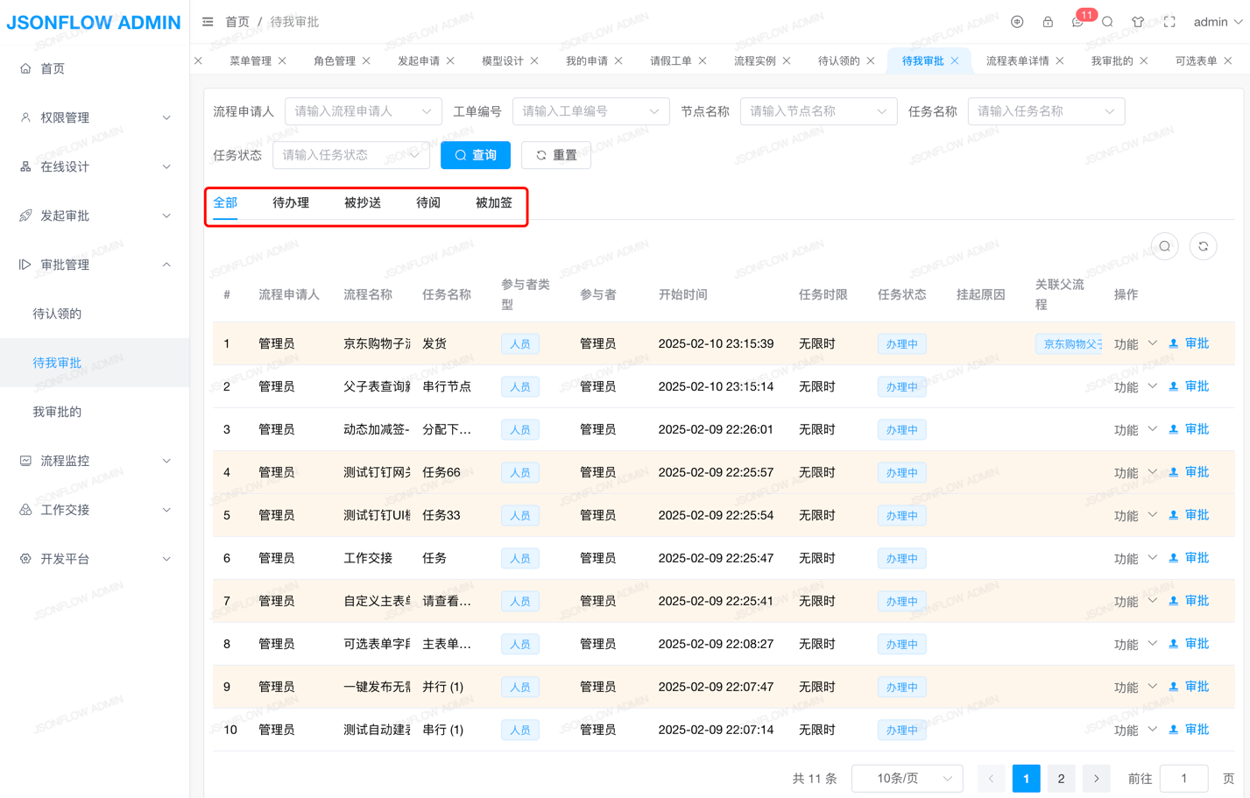Click the globe language icon
Image resolution: width=1250 pixels, height=798 pixels.
(x=1017, y=22)
